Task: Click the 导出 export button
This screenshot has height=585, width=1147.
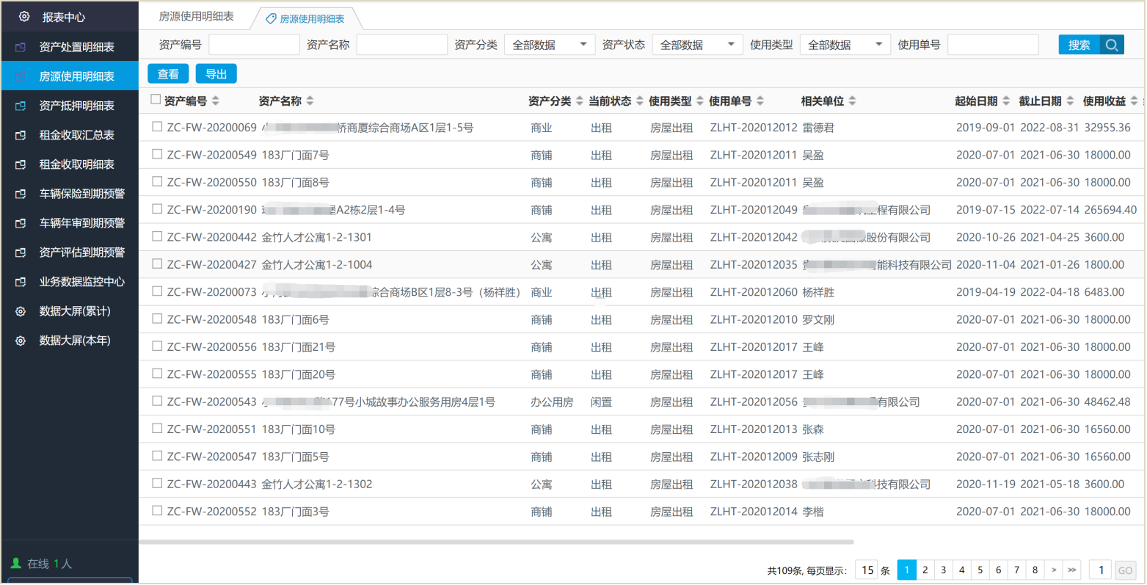Action: tap(216, 74)
